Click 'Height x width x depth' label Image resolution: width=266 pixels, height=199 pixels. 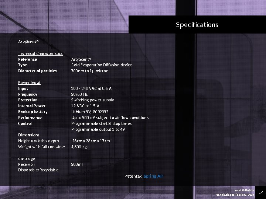(38, 141)
